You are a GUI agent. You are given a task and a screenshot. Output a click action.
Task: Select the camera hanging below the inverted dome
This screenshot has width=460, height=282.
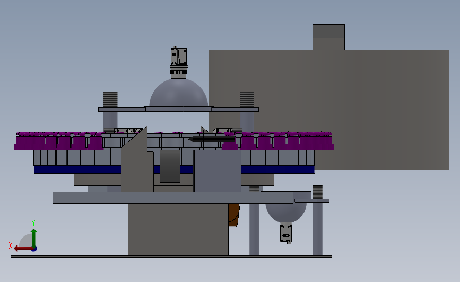click(x=286, y=234)
